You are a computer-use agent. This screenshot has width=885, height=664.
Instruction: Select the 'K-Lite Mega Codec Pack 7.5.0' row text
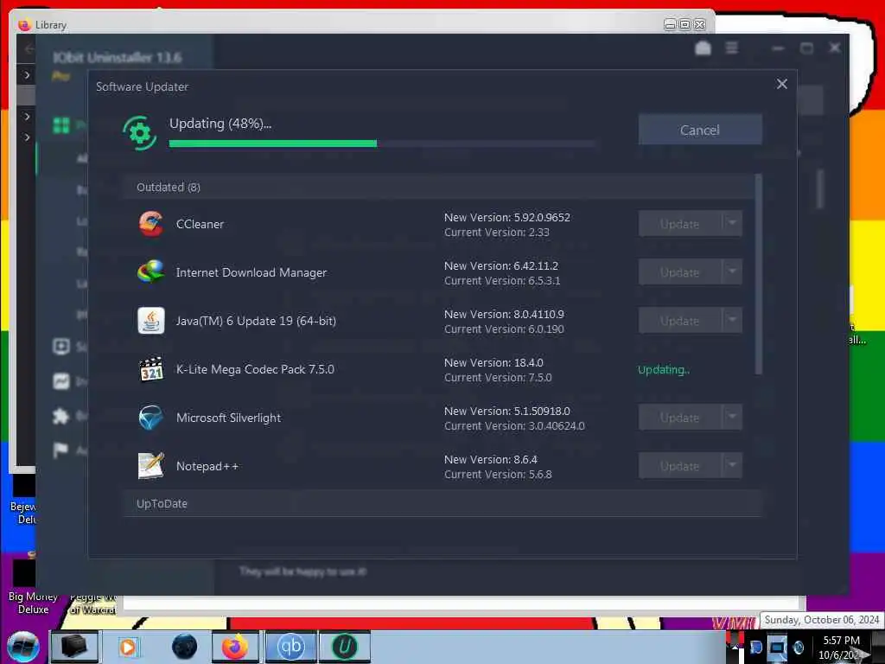click(255, 369)
